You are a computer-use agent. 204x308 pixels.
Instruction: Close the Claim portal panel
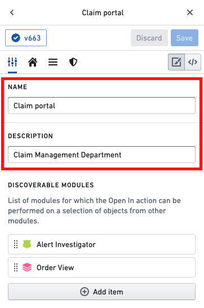click(x=190, y=12)
